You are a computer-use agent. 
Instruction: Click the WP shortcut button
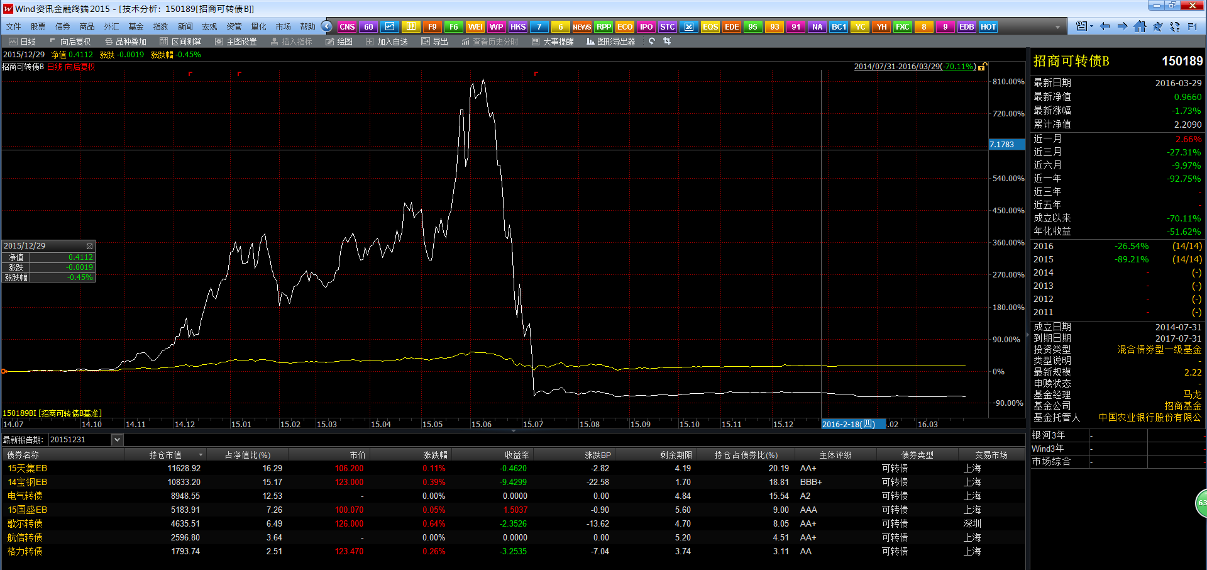[497, 27]
